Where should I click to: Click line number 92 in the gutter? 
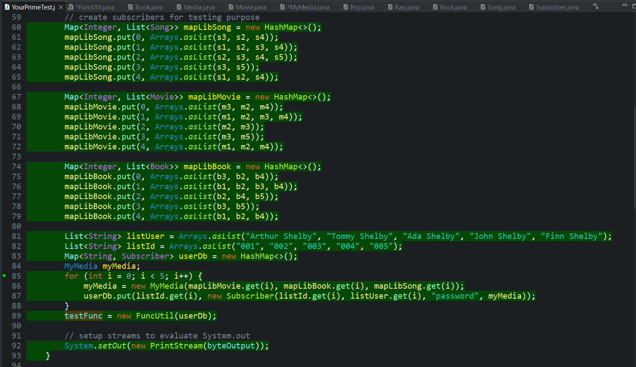pos(16,346)
